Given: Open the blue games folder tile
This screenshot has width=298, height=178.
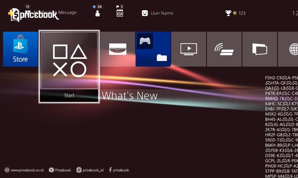Looking at the screenshot, I should pos(153,49).
